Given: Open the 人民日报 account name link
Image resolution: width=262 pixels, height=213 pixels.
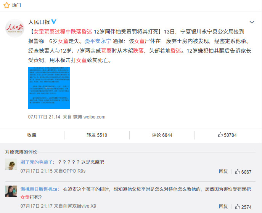Looking at the screenshot, I should coord(39,22).
